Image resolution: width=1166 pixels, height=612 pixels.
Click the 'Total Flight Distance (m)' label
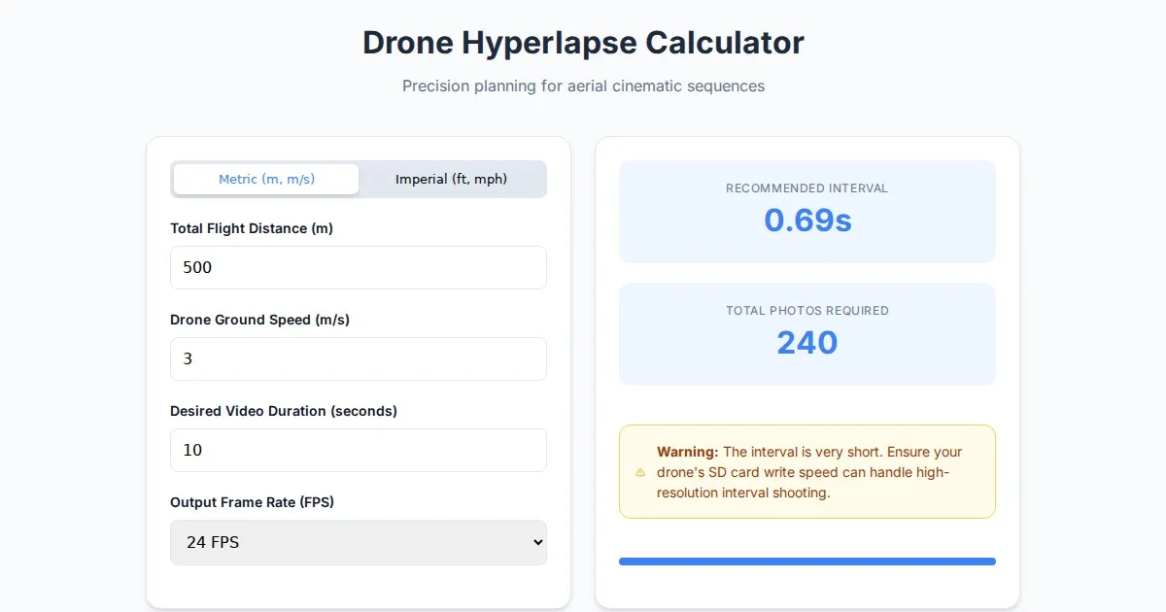pyautogui.click(x=252, y=228)
